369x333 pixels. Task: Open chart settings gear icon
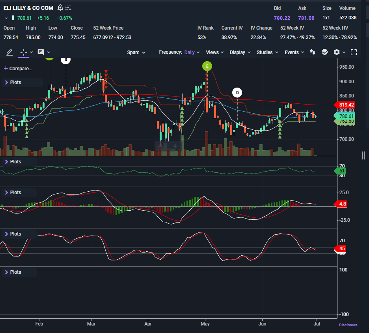click(337, 52)
